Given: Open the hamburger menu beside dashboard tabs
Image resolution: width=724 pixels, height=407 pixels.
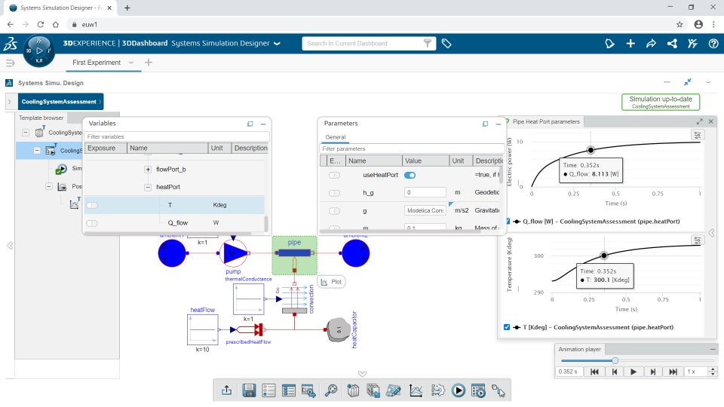Looking at the screenshot, I should [10, 63].
